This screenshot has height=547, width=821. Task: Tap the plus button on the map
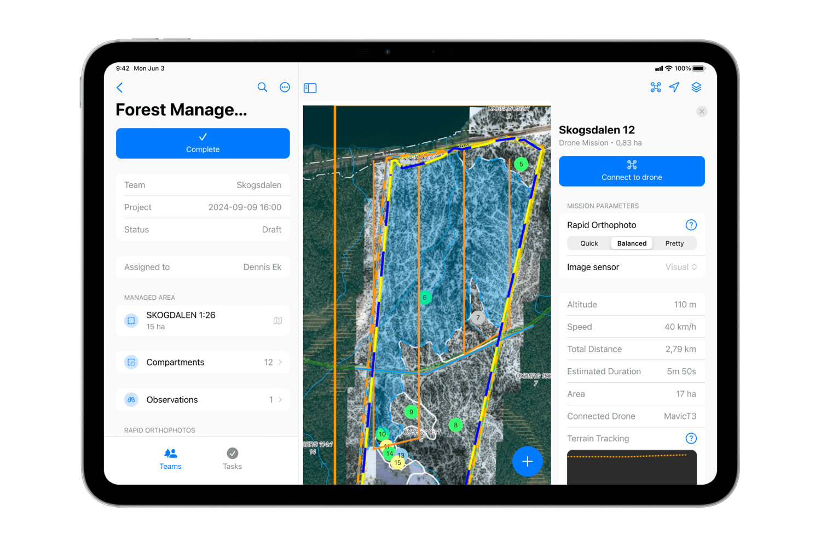[x=527, y=461]
